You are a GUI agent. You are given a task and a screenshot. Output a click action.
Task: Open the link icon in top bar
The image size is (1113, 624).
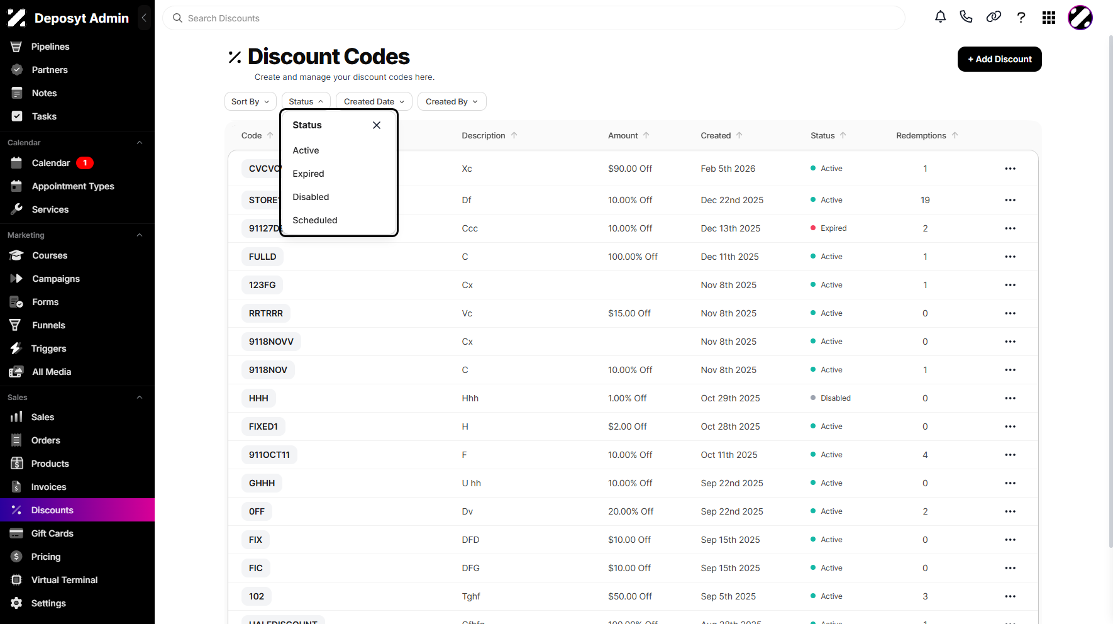click(x=994, y=18)
